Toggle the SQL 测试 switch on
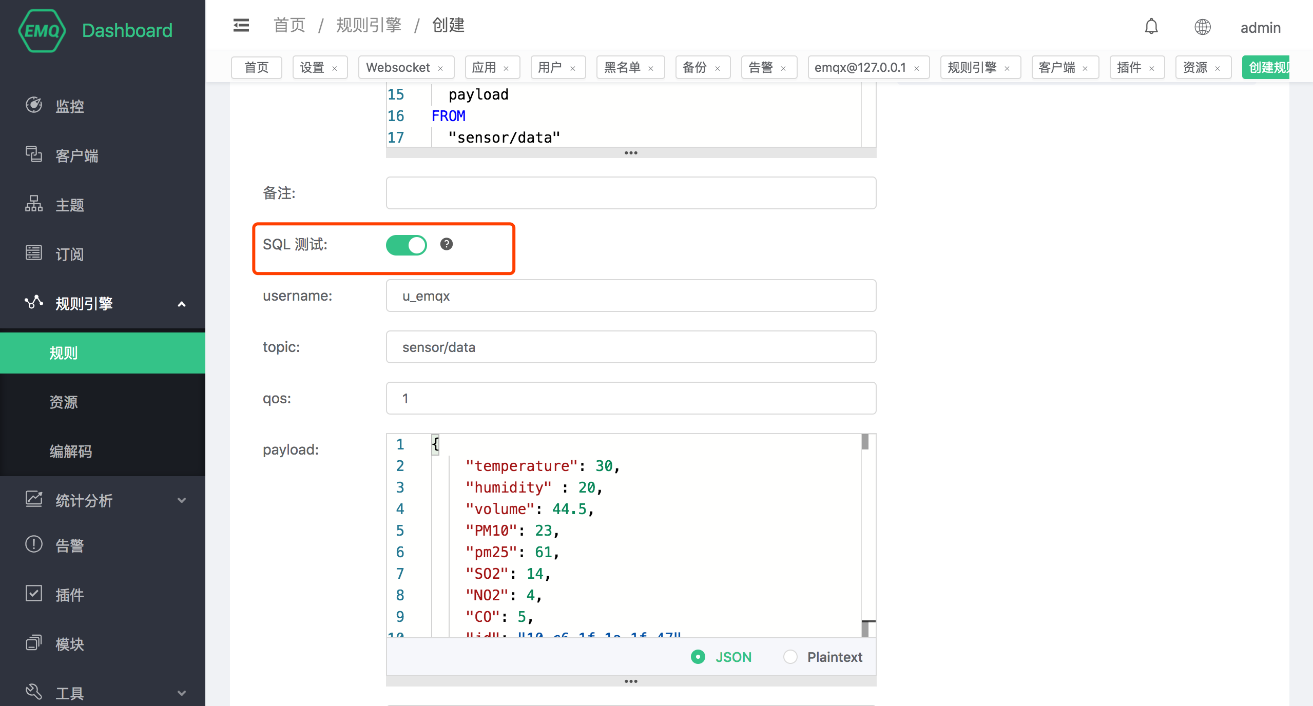The image size is (1313, 706). (x=406, y=244)
